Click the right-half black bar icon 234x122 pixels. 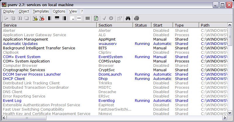(x=64, y=18)
